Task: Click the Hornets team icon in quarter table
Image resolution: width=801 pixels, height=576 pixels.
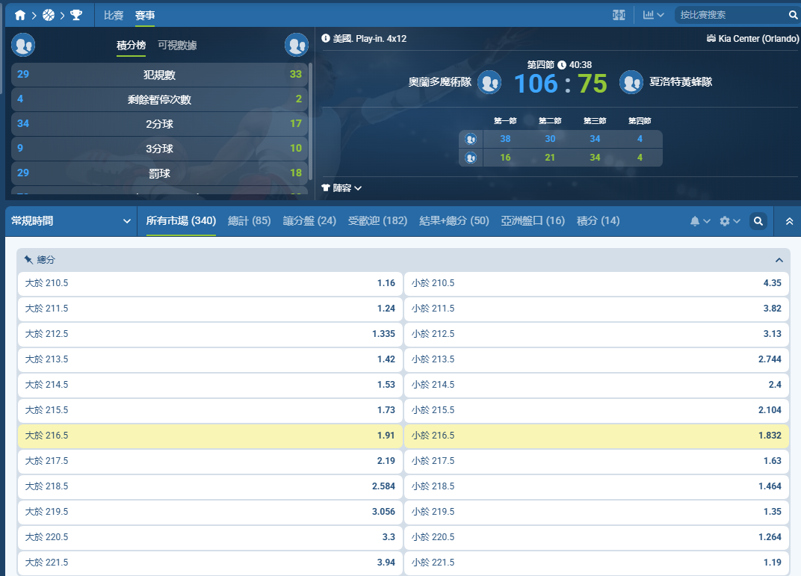Action: tap(471, 158)
